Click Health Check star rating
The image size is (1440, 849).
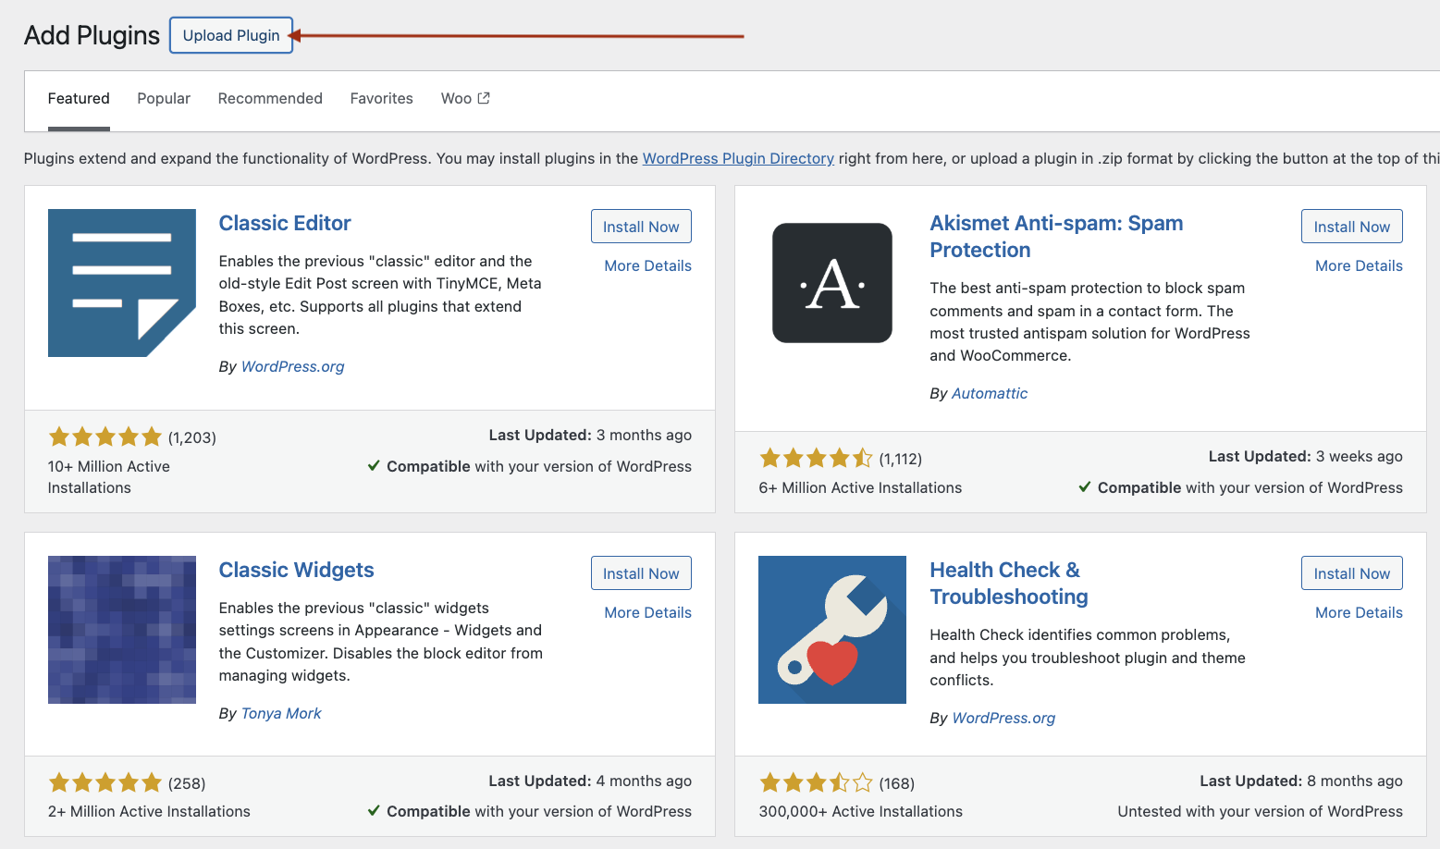pos(816,783)
